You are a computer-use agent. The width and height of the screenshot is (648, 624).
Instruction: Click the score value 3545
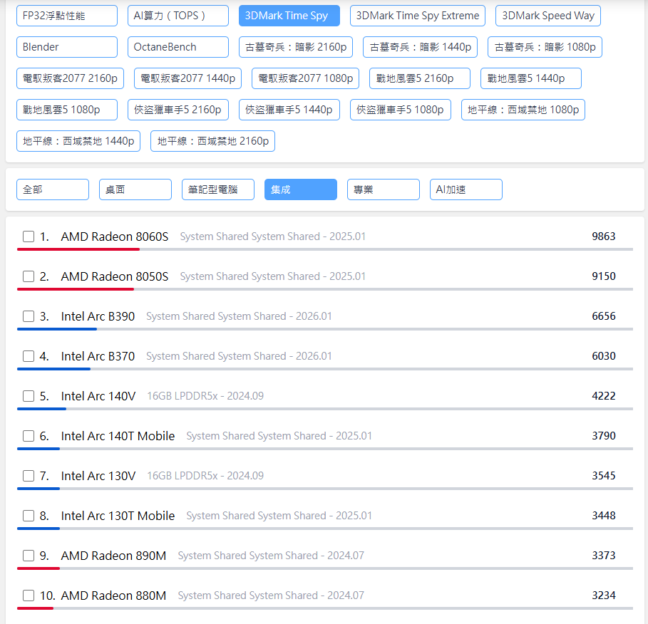[x=603, y=476]
